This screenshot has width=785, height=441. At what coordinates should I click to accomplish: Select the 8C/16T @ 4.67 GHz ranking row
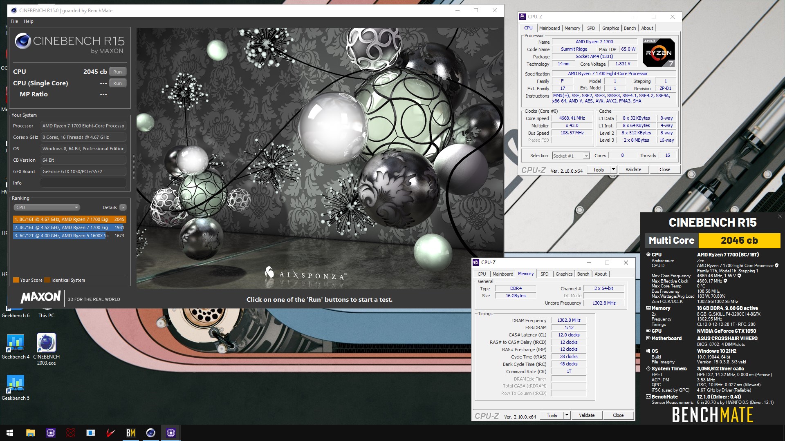pos(70,219)
